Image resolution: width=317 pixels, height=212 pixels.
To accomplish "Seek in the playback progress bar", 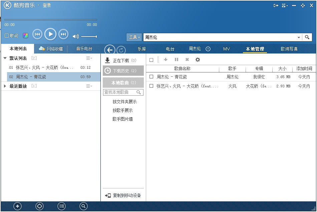I will pyautogui.click(x=50, y=20).
